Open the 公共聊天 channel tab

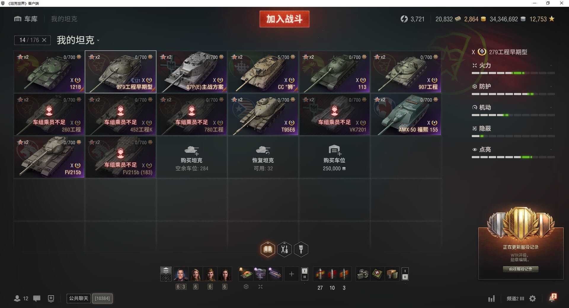79,298
